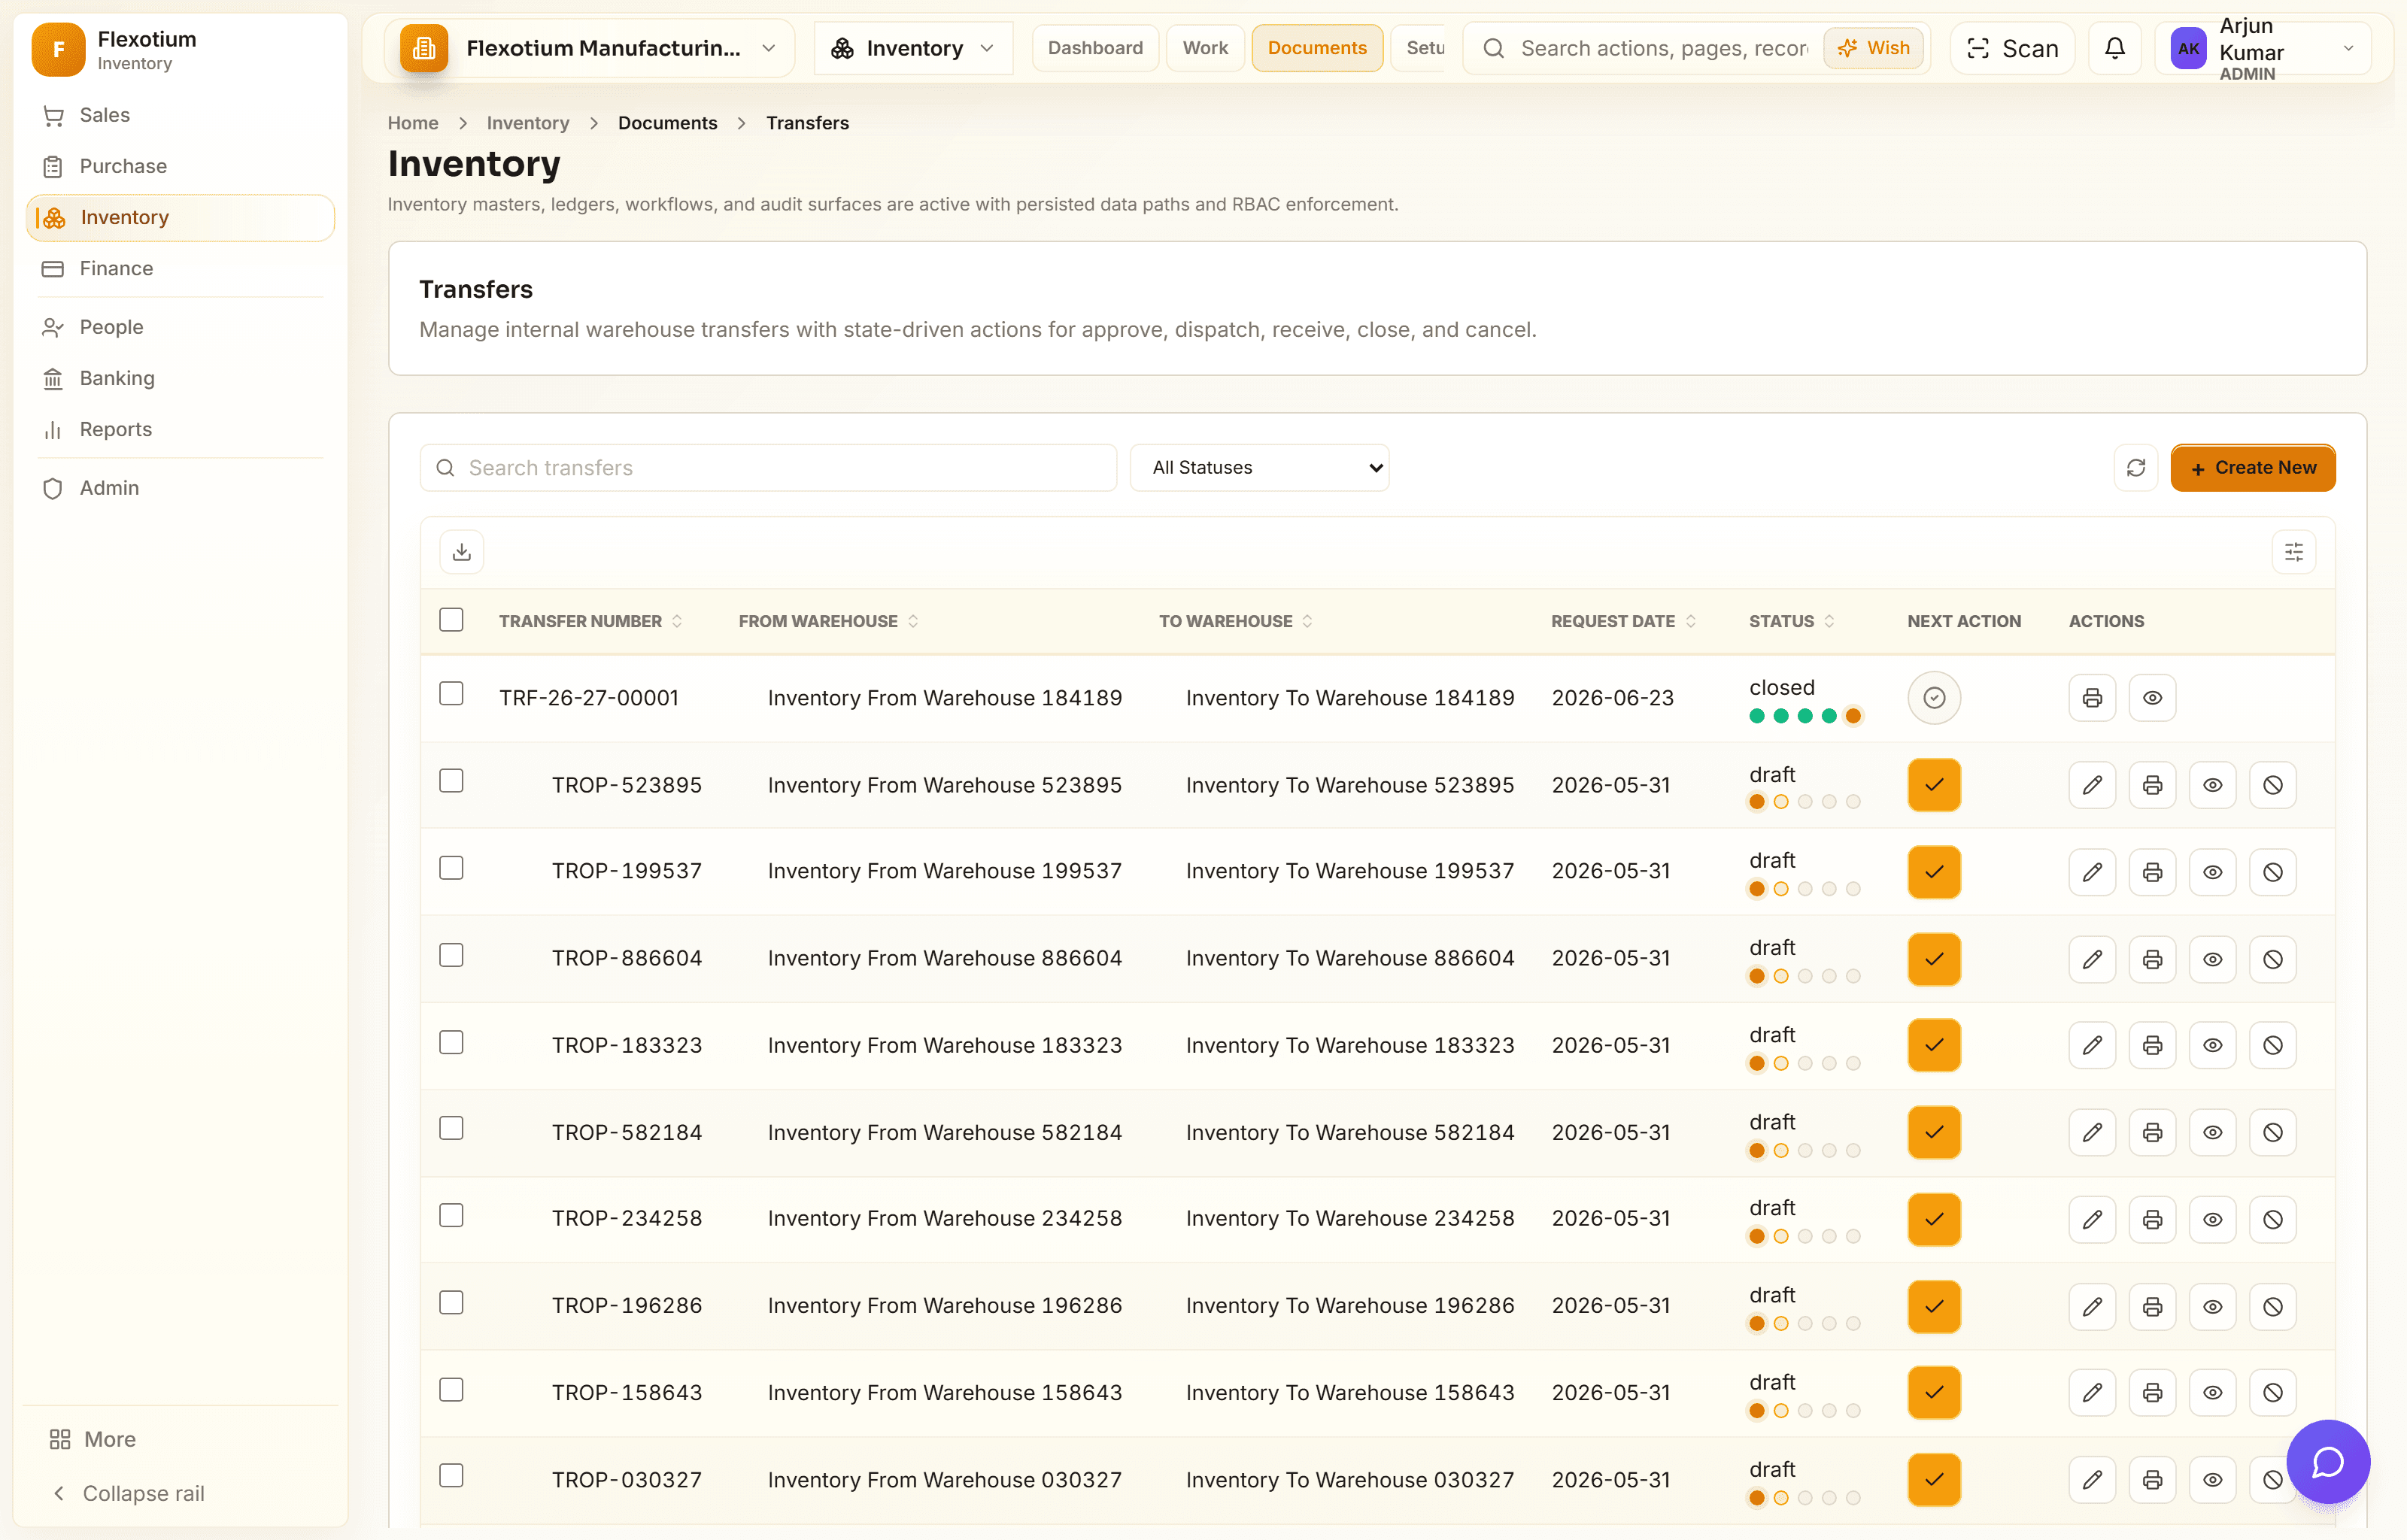Screen dimensions: 2407x1540
Task: Select row TROP-183323 checkbox
Action: click(451, 1042)
